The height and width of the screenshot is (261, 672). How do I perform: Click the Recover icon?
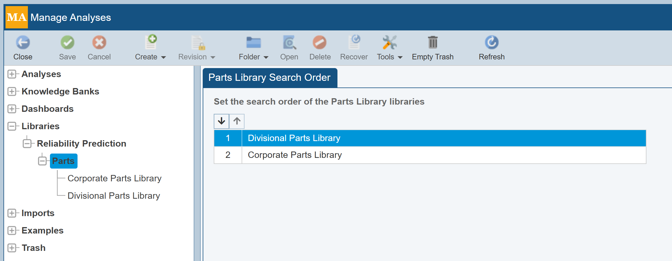pyautogui.click(x=354, y=43)
